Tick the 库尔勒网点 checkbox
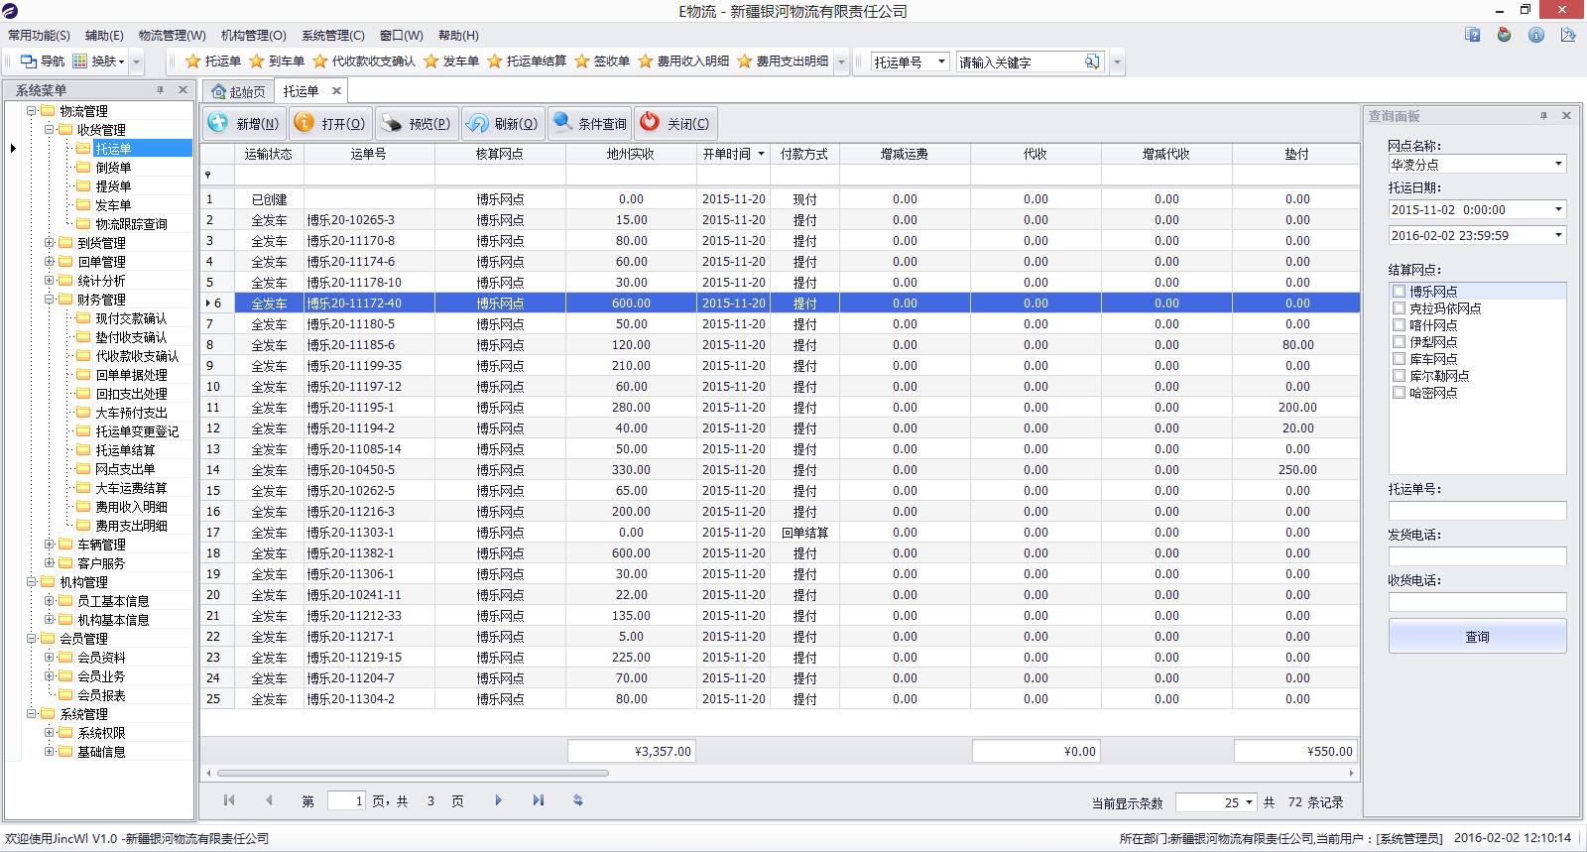Screen dimensions: 1587x852 click(x=1399, y=376)
